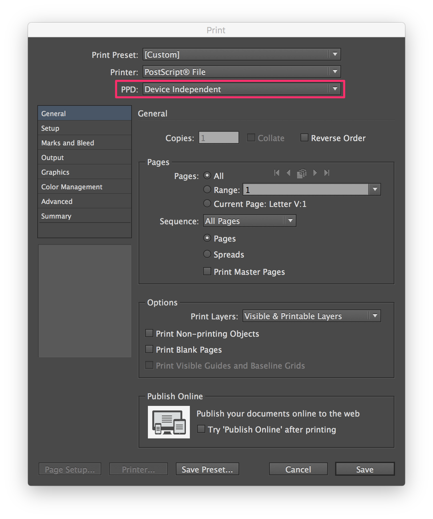Click the Save Preset button
This screenshot has height=519, width=433.
click(207, 469)
